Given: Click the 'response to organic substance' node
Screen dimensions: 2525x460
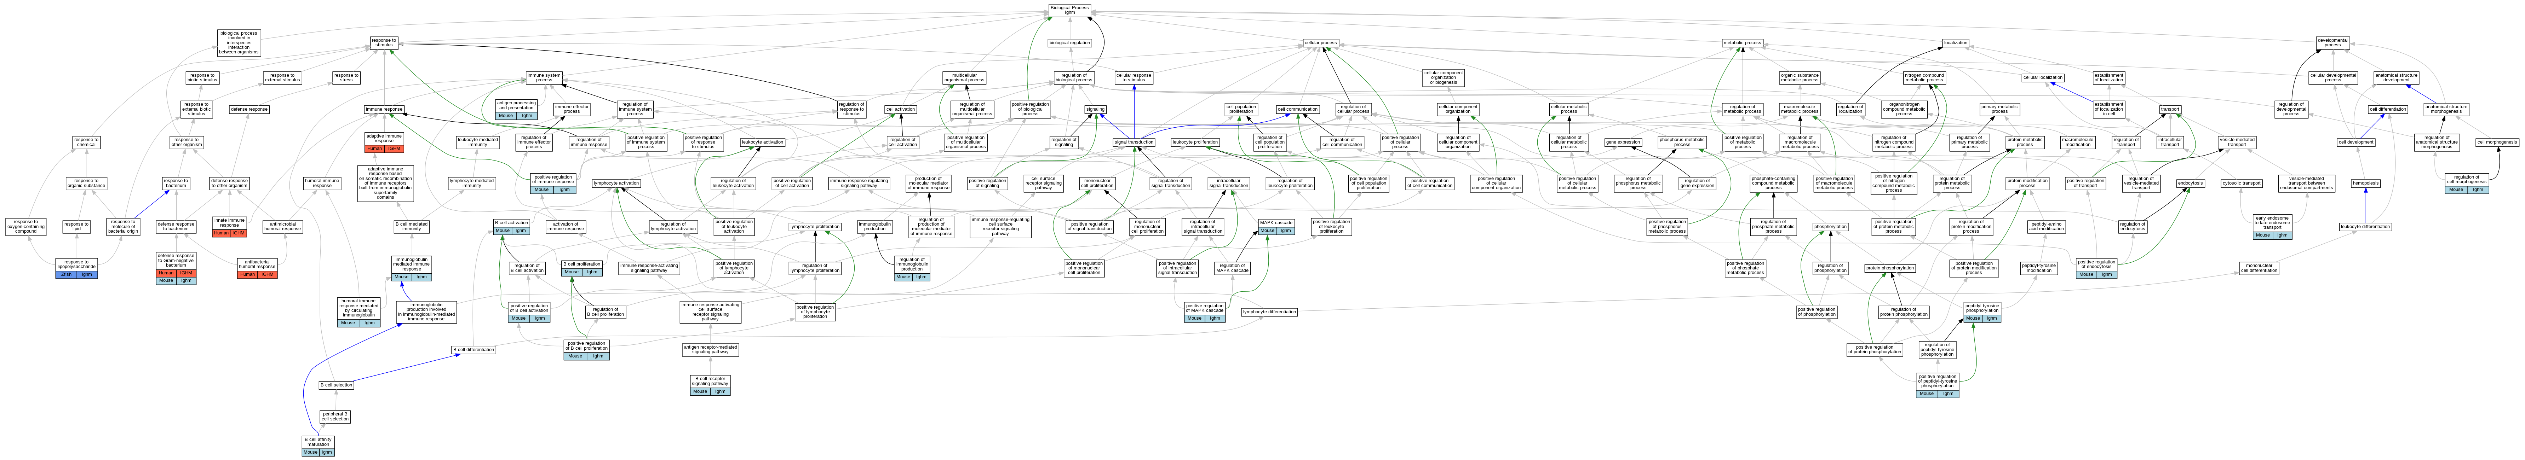Looking at the screenshot, I should click(x=86, y=183).
